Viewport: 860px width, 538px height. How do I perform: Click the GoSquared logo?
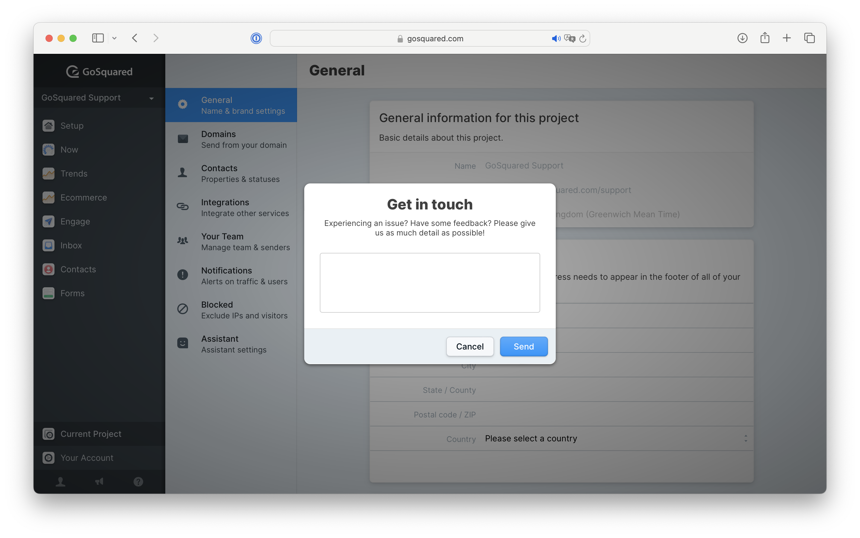(99, 72)
